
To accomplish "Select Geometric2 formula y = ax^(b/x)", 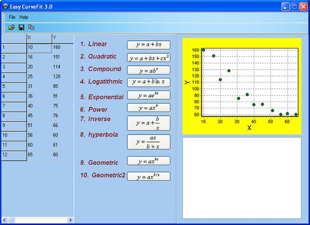I will pos(149,176).
